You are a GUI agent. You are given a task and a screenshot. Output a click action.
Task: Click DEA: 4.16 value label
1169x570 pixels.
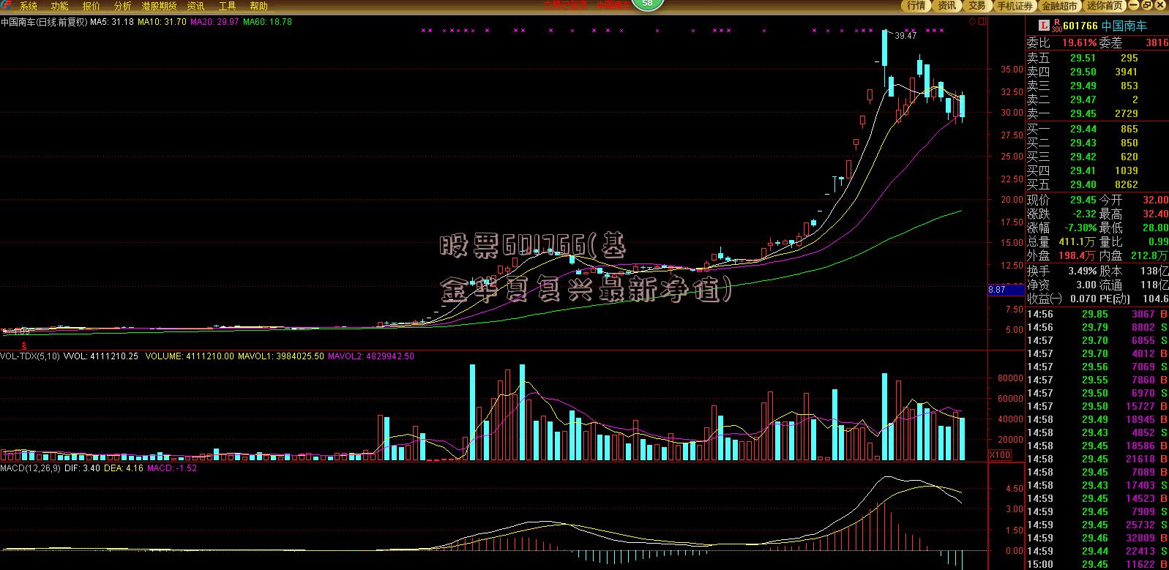pyautogui.click(x=123, y=468)
